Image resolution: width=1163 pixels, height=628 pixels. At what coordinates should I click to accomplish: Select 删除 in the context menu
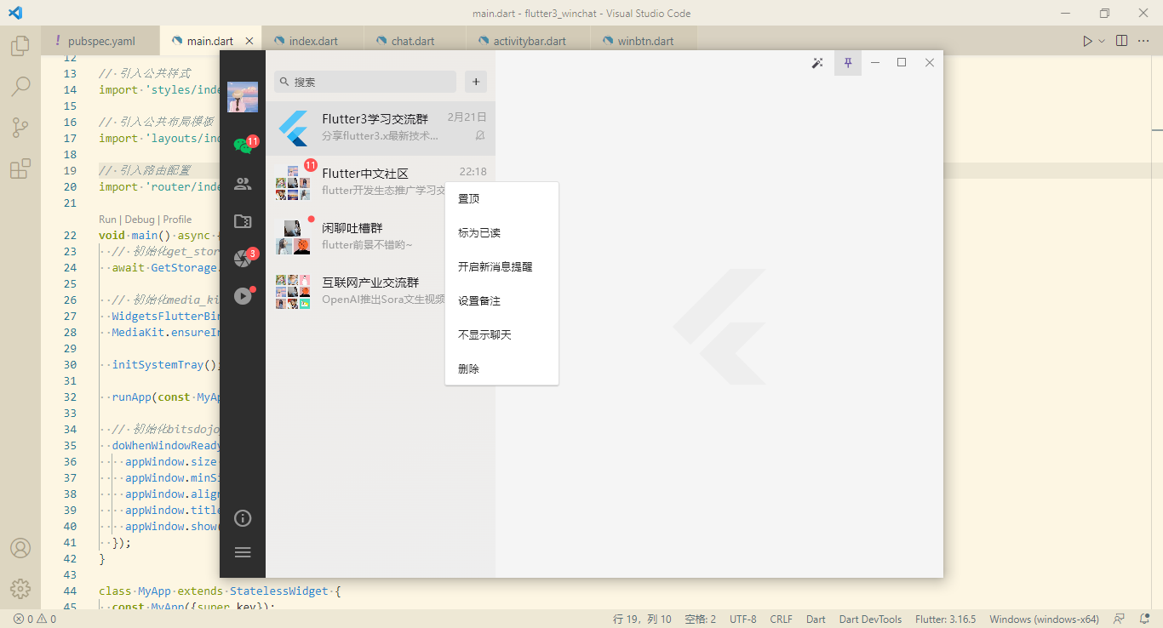(467, 368)
